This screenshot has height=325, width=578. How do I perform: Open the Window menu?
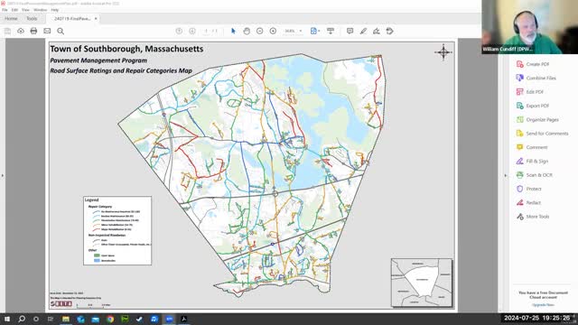click(x=40, y=10)
